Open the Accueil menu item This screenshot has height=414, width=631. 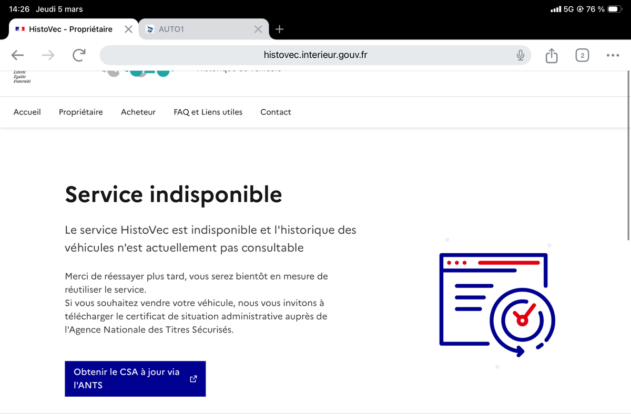click(x=27, y=112)
